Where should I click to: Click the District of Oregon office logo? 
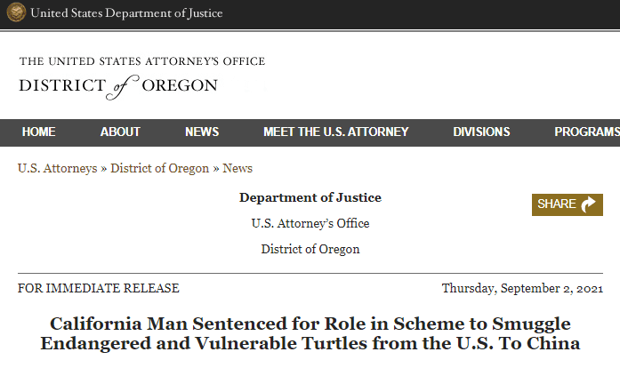(142, 78)
